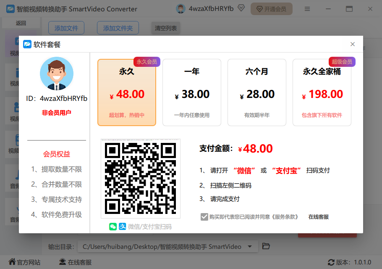
Task: Toggle the service terms agreement checkbox
Action: click(204, 217)
